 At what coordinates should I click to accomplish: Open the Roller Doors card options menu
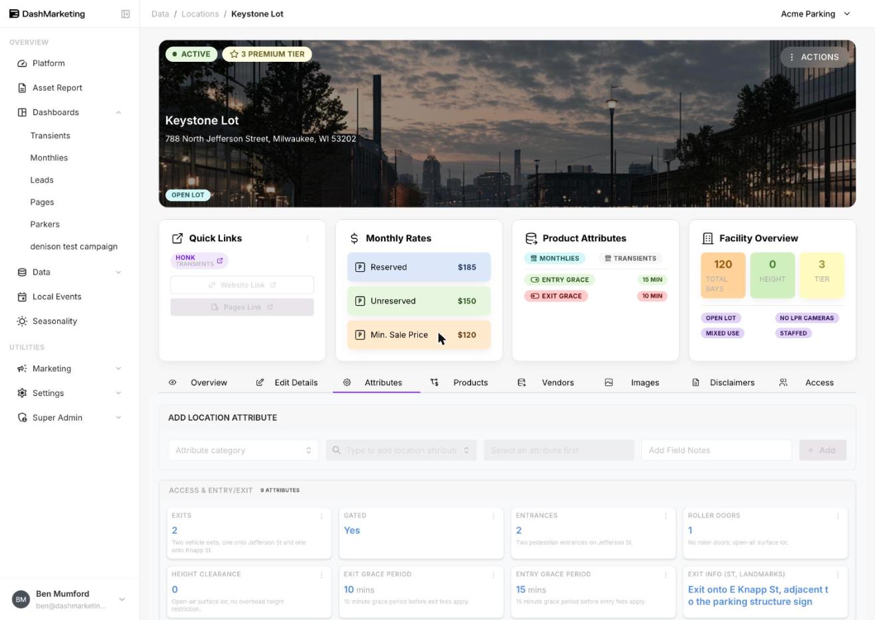838,516
